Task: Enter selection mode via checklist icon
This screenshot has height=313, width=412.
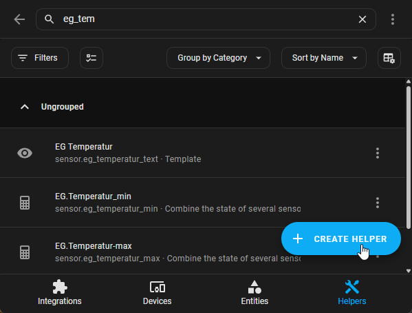Action: [91, 58]
